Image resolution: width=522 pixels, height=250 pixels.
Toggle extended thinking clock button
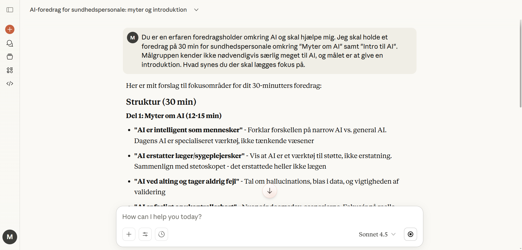coord(161,234)
